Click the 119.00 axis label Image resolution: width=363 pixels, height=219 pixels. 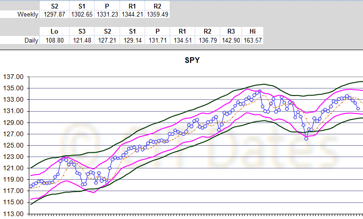pos(13,179)
